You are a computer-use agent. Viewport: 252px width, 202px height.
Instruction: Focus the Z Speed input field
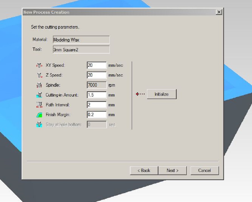pos(97,75)
